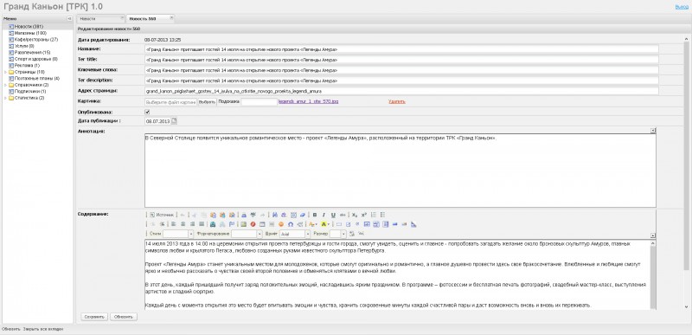Close the Новость 560 tab
This screenshot has width=692, height=335.
tap(171, 17)
